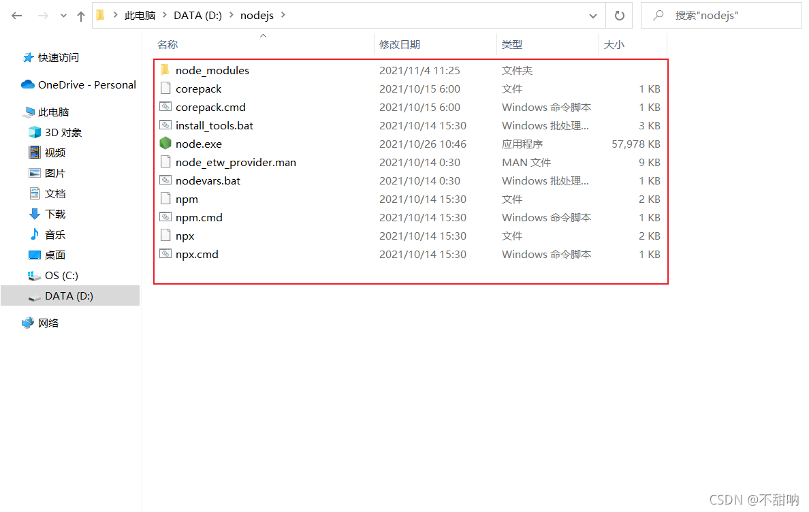
Task: Click the npm.cmd file name
Action: 199,218
